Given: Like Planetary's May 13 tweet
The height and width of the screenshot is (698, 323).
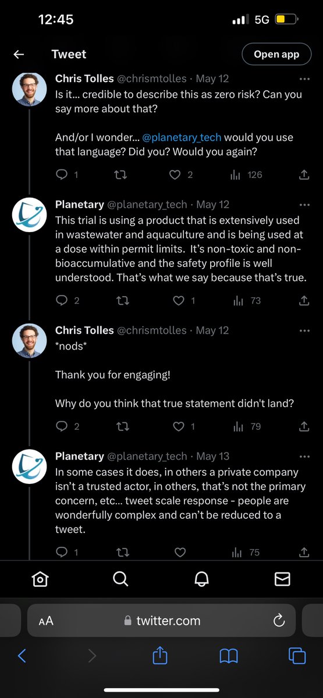Looking at the screenshot, I should (x=179, y=552).
